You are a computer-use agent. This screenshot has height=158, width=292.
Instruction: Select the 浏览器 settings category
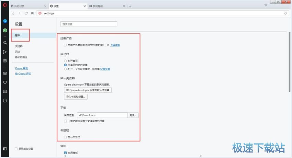click(x=19, y=46)
